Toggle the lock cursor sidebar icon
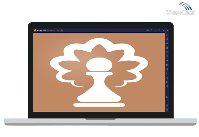Screen dimensions: 199x137 tap(167, 48)
